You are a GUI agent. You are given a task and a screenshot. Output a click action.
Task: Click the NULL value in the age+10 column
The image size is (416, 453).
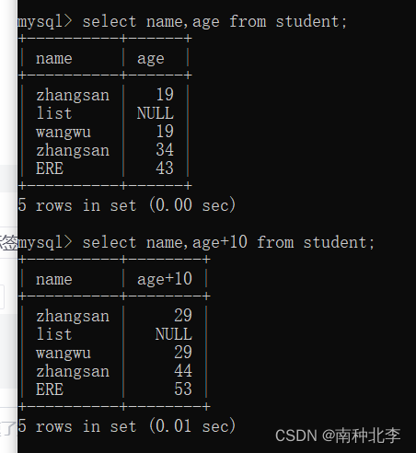click(174, 334)
